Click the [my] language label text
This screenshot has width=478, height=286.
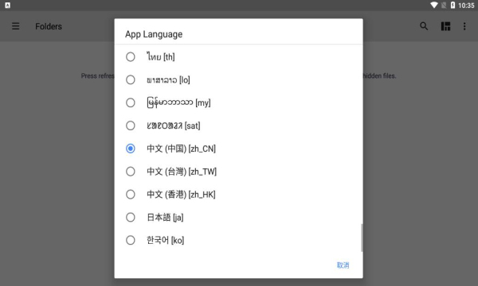pyautogui.click(x=178, y=102)
